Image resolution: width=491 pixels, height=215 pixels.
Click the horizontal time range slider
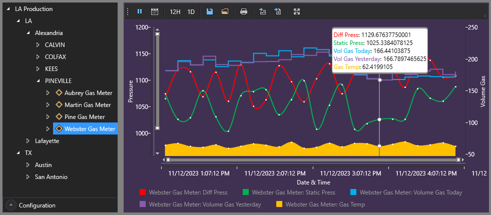(x=313, y=160)
